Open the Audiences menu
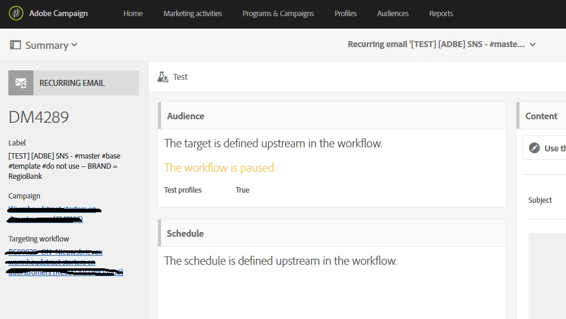 tap(392, 13)
